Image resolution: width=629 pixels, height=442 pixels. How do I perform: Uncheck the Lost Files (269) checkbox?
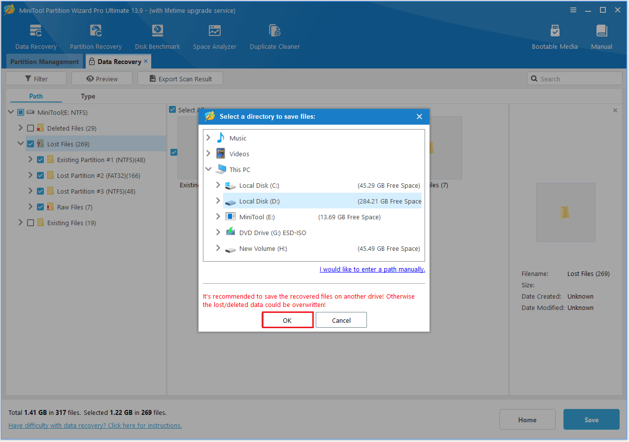coord(31,144)
